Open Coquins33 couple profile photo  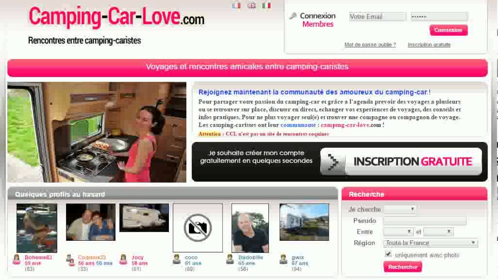(91, 222)
